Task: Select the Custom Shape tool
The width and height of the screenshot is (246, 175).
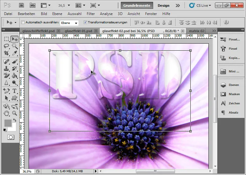Action: click(x=14, y=98)
